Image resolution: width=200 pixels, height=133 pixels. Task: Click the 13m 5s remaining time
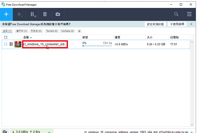click(x=108, y=43)
